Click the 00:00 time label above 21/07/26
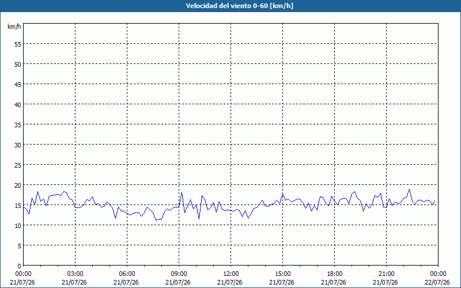The width and height of the screenshot is (461, 288). pos(23,274)
